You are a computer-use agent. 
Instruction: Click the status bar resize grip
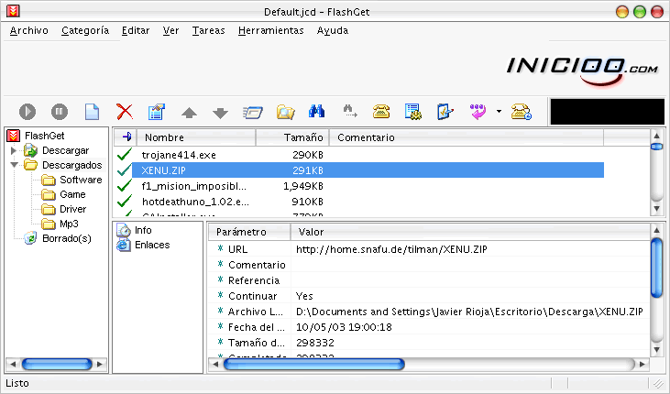click(658, 384)
